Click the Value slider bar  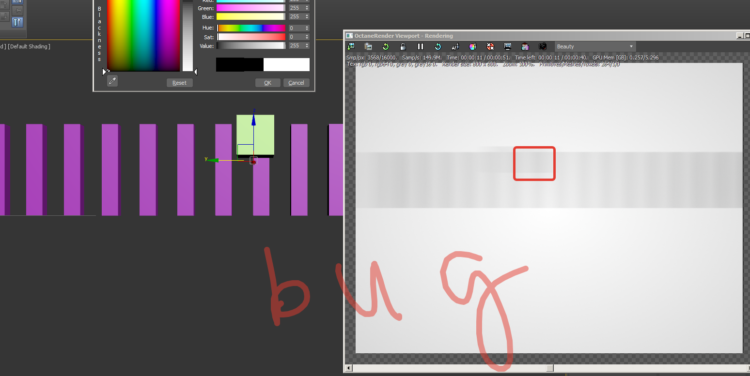(251, 45)
